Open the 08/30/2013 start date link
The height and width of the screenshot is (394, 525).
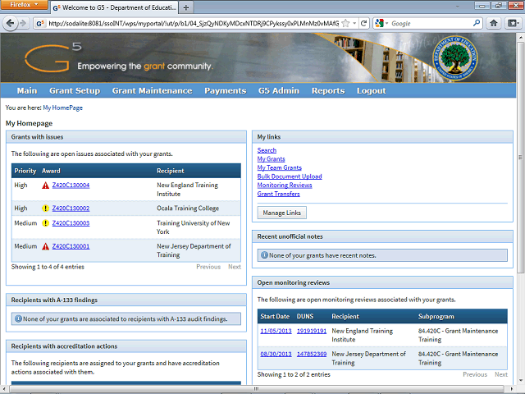pyautogui.click(x=276, y=354)
